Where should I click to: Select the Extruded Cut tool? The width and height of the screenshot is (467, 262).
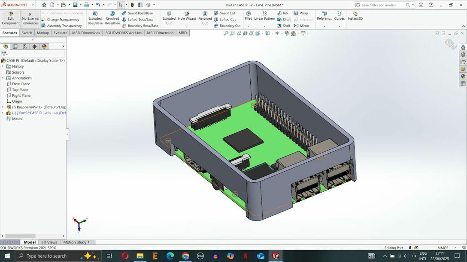point(169,18)
